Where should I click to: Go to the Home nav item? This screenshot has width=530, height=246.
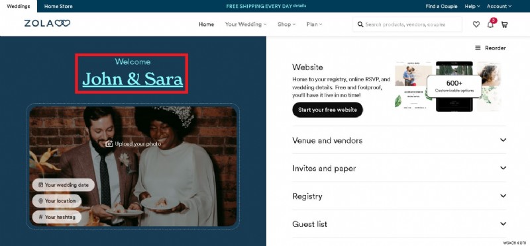pos(206,24)
